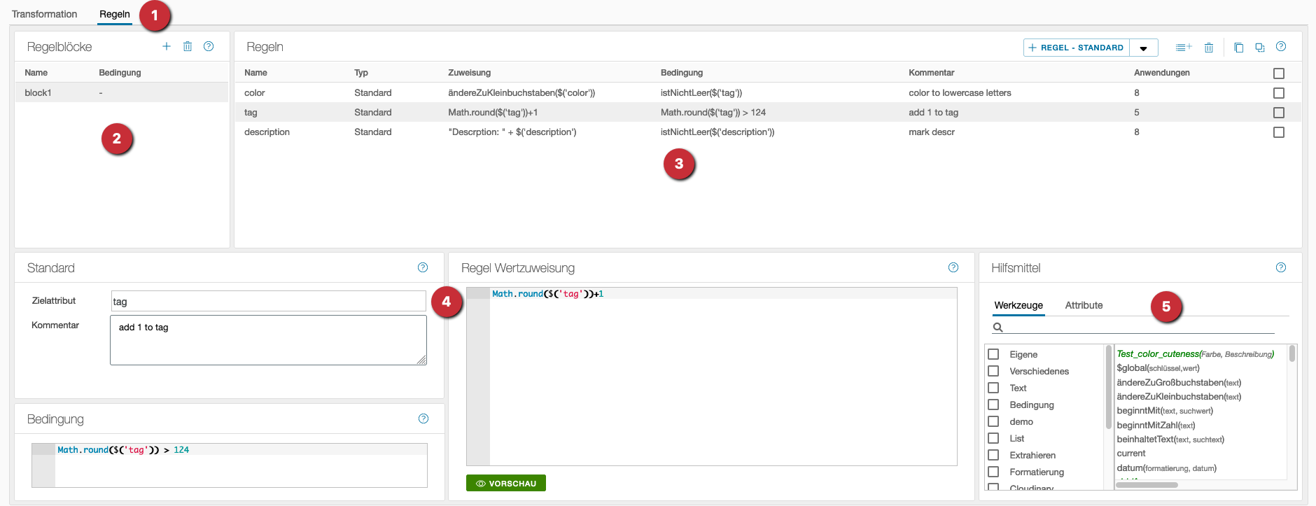Tick the Eigene category checkbox
This screenshot has width=1316, height=506.
993,354
